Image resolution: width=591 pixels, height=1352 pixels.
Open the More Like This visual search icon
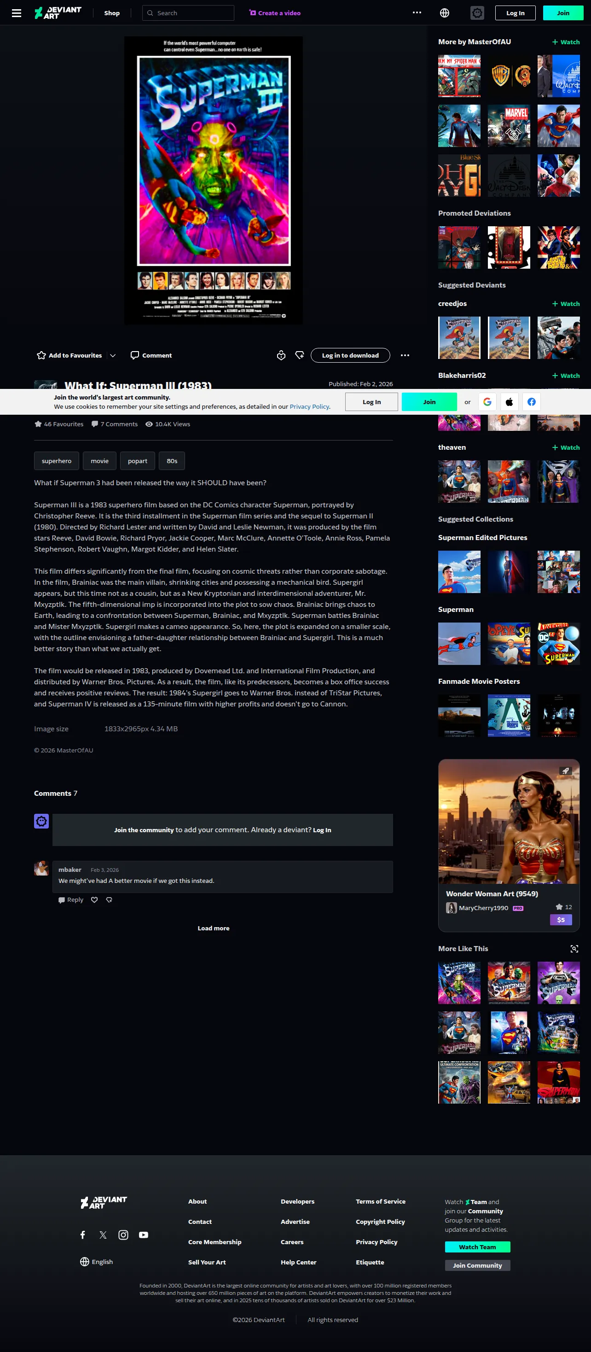point(574,948)
